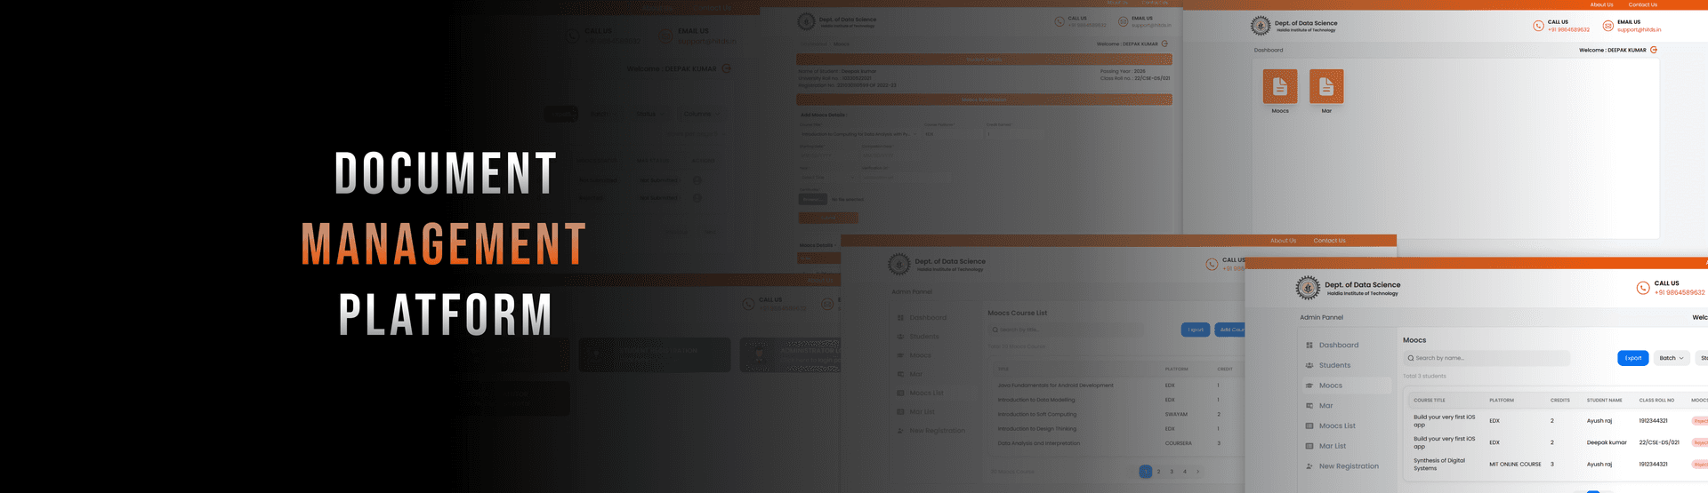Open the Mar document tile on Dashboard
The width and height of the screenshot is (1708, 493).
click(1326, 86)
